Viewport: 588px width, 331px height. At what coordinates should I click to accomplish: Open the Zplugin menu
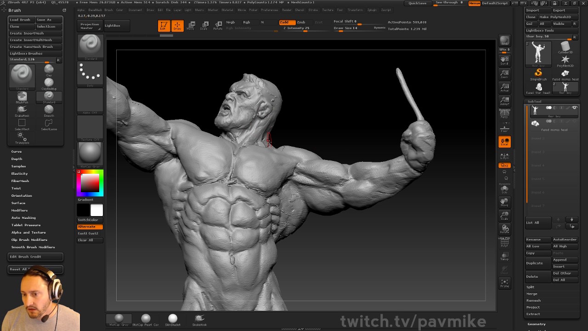tap(372, 10)
